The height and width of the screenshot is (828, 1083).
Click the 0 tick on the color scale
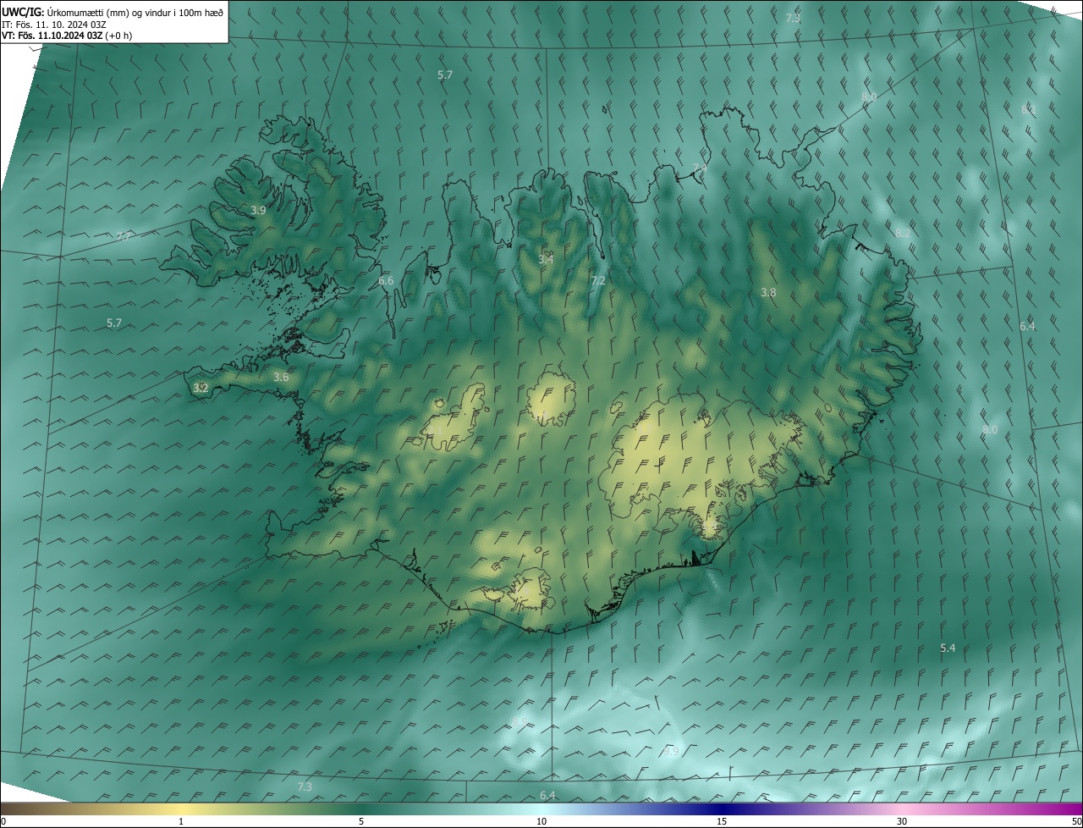click(3, 821)
